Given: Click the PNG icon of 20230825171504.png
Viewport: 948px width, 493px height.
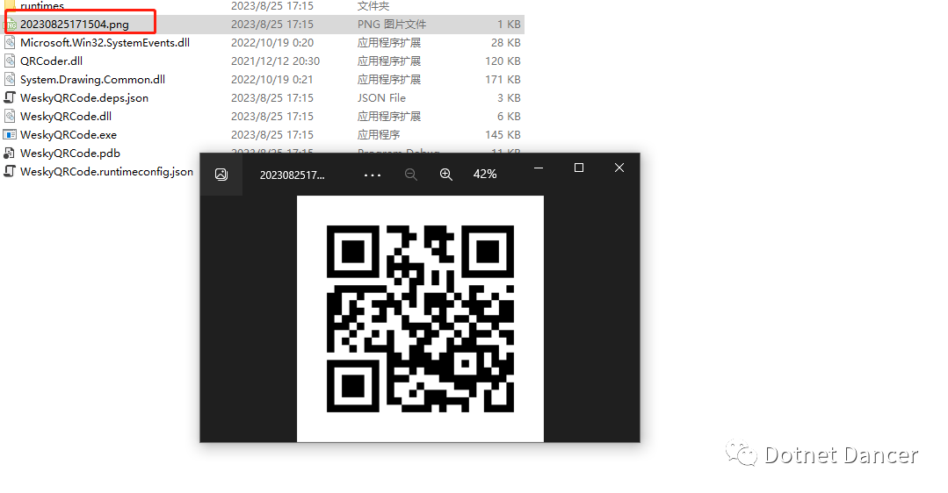Looking at the screenshot, I should (x=11, y=25).
